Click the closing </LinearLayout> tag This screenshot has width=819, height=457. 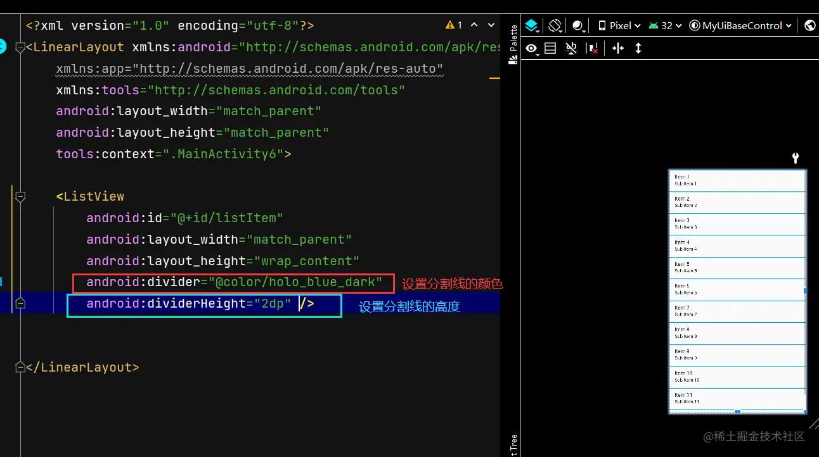(82, 368)
